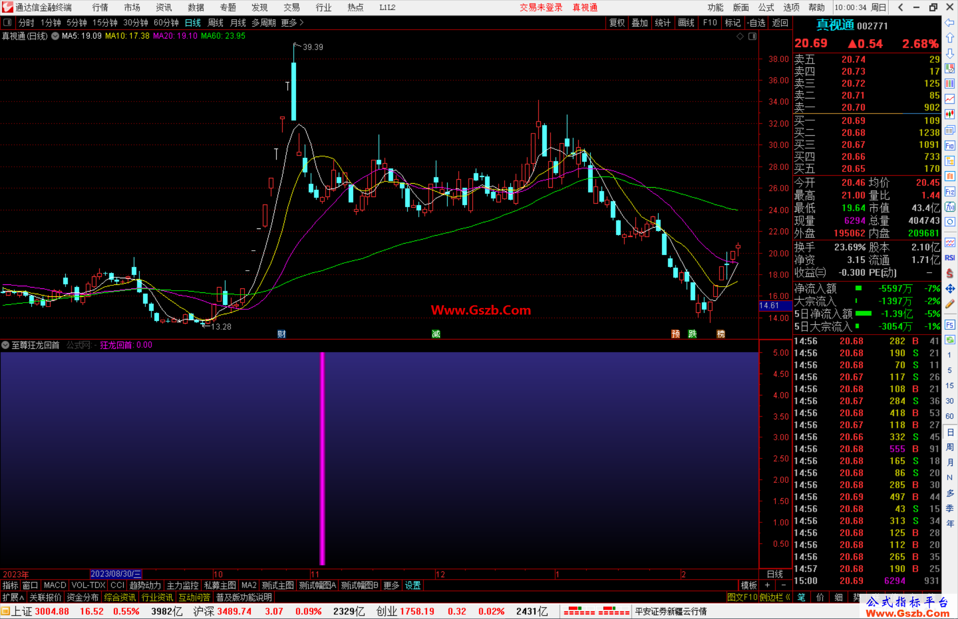Screen dimensions: 958x619
Task: Expand 更多 periods dropdown in period bar
Action: coord(292,23)
